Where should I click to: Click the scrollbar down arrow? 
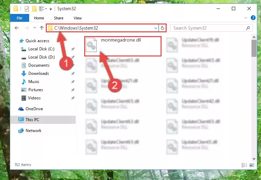(254, 159)
